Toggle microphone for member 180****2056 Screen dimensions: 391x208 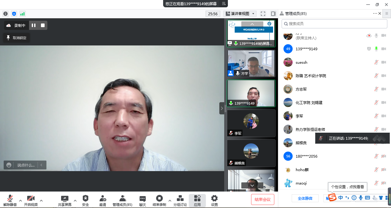click(376, 156)
